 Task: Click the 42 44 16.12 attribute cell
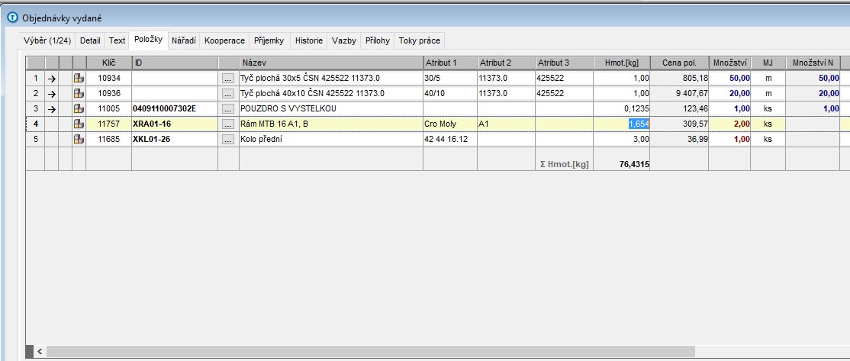450,140
